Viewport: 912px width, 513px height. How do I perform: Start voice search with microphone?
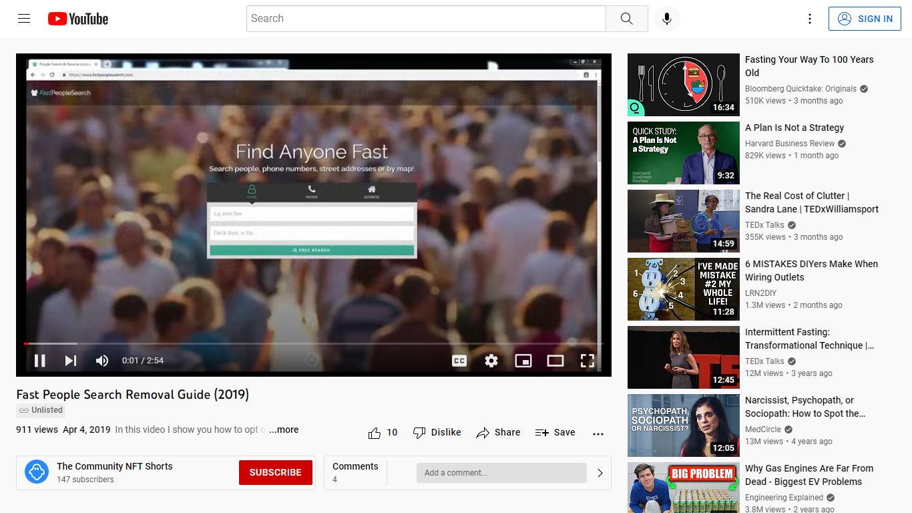666,19
